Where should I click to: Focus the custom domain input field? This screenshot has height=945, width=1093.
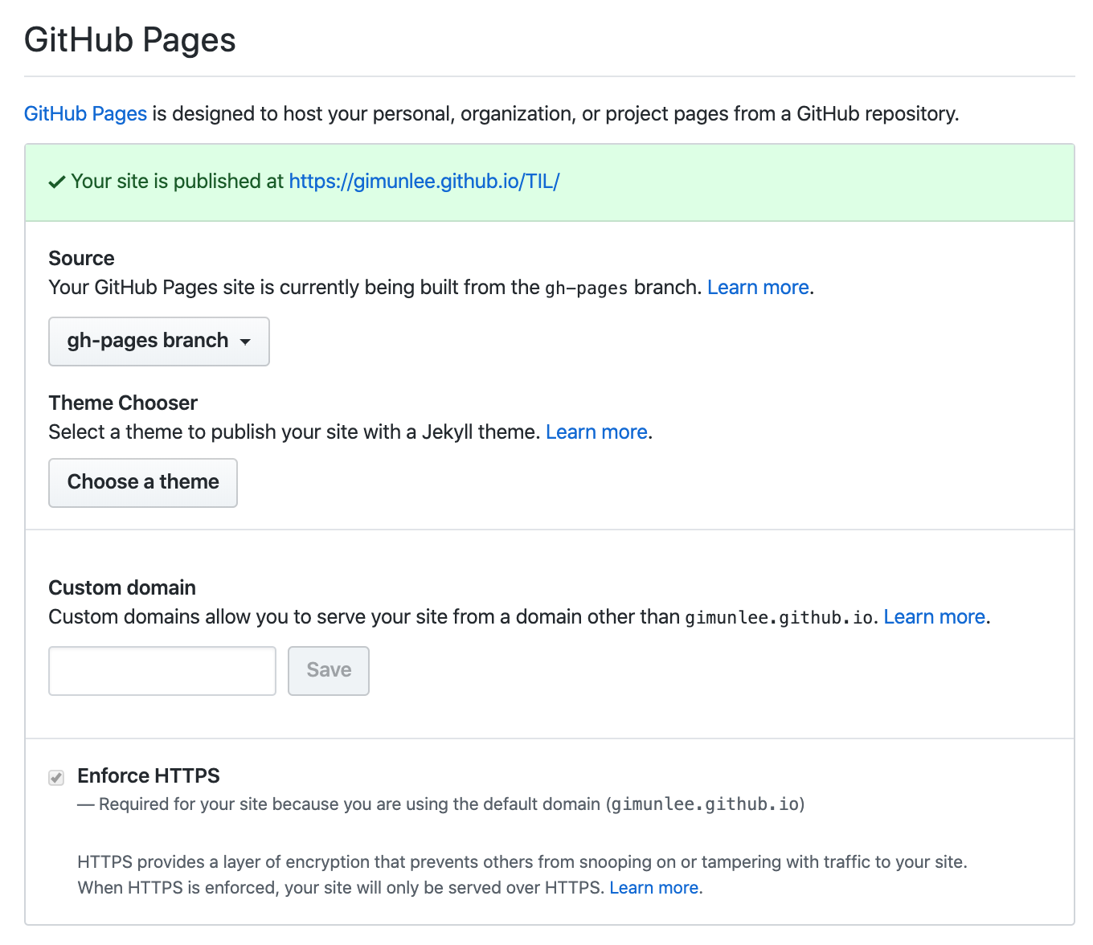(x=162, y=671)
